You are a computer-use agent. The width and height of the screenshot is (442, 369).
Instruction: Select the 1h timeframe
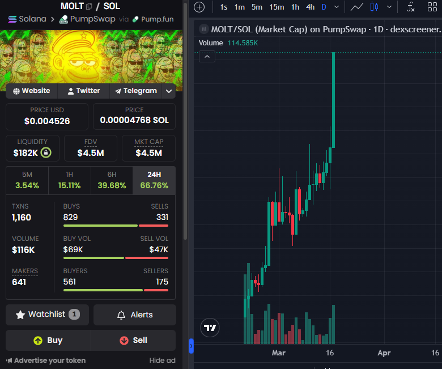pos(295,7)
